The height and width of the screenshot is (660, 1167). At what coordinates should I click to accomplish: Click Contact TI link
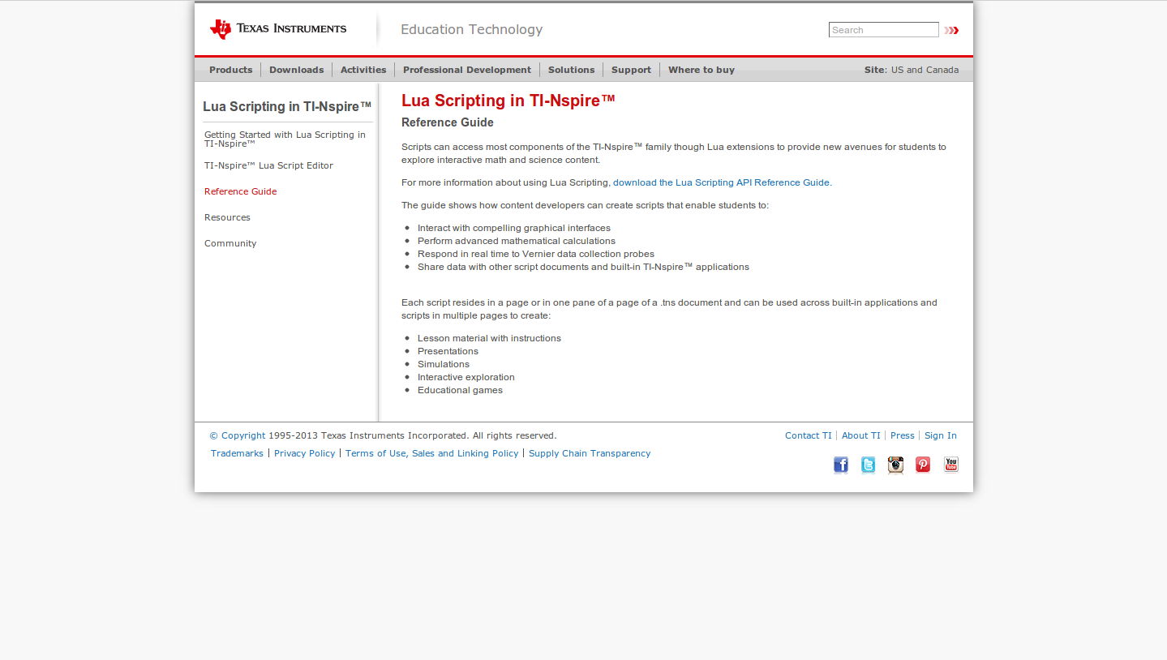[809, 435]
